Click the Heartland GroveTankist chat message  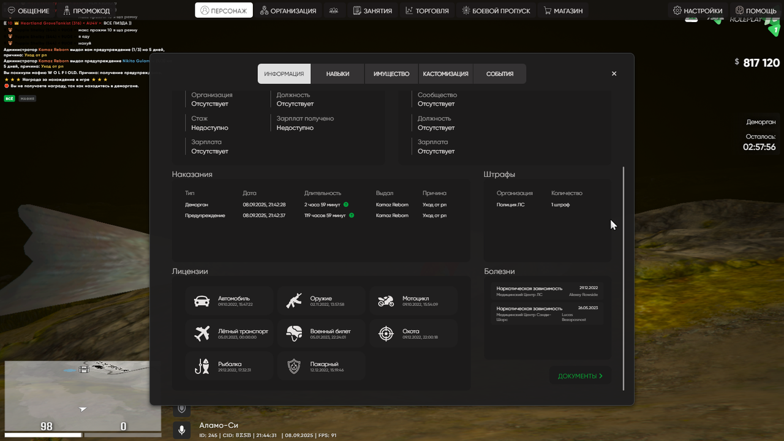pyautogui.click(x=67, y=23)
